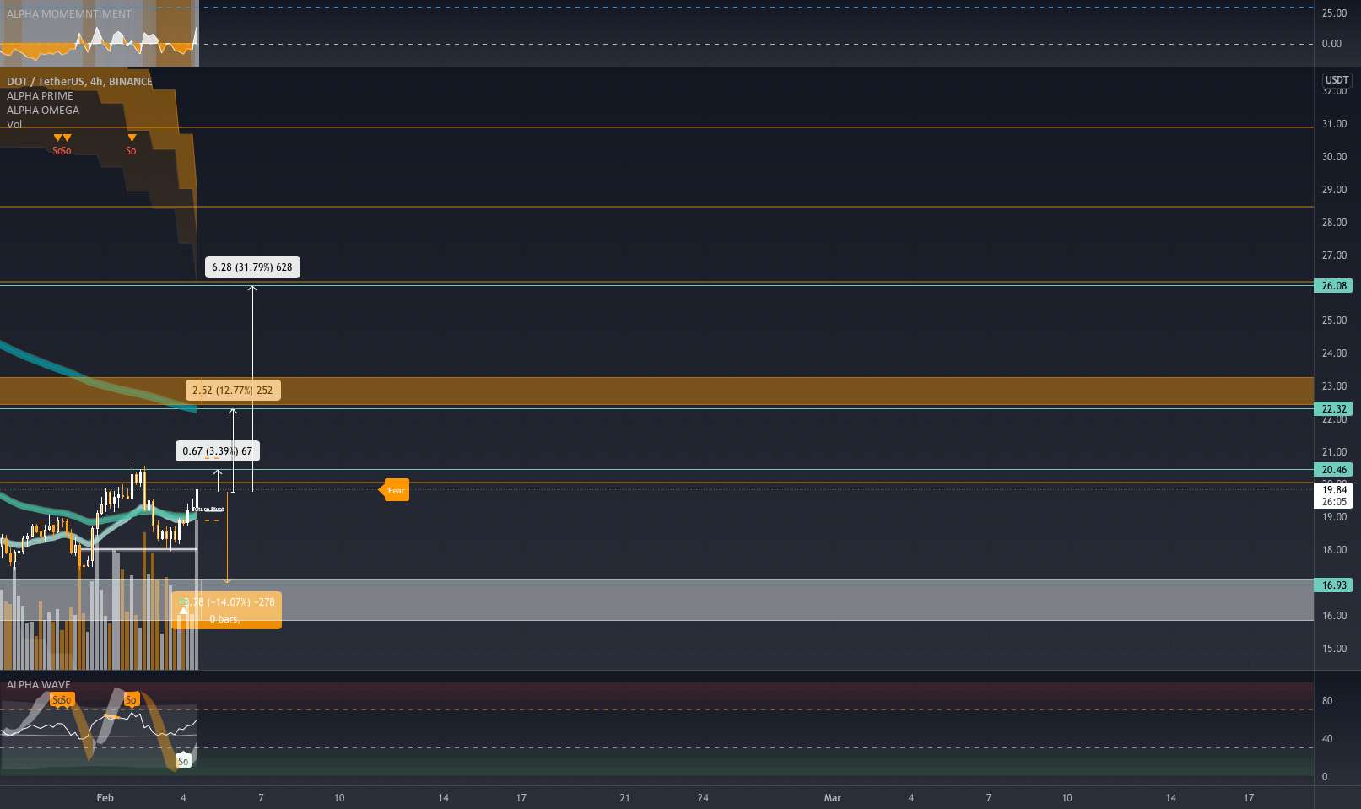Viewport: 1361px width, 809px height.
Task: Click the white So signal in Alpha Wave pane
Action: pos(183,761)
